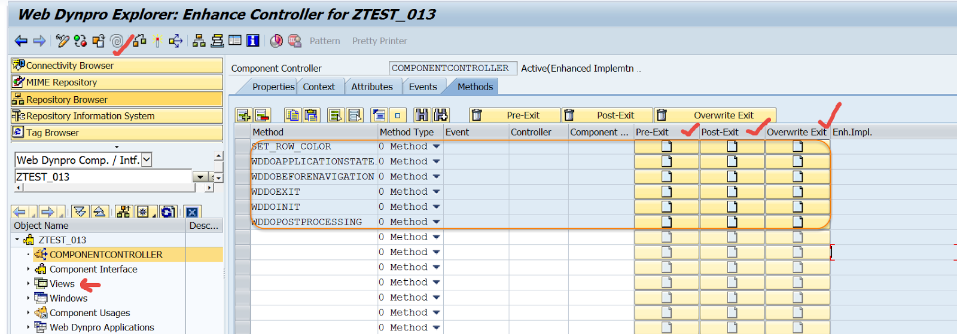The image size is (957, 334).
Task: Open the Web Dynpro Comp. / Intf. dropdown
Action: click(147, 160)
